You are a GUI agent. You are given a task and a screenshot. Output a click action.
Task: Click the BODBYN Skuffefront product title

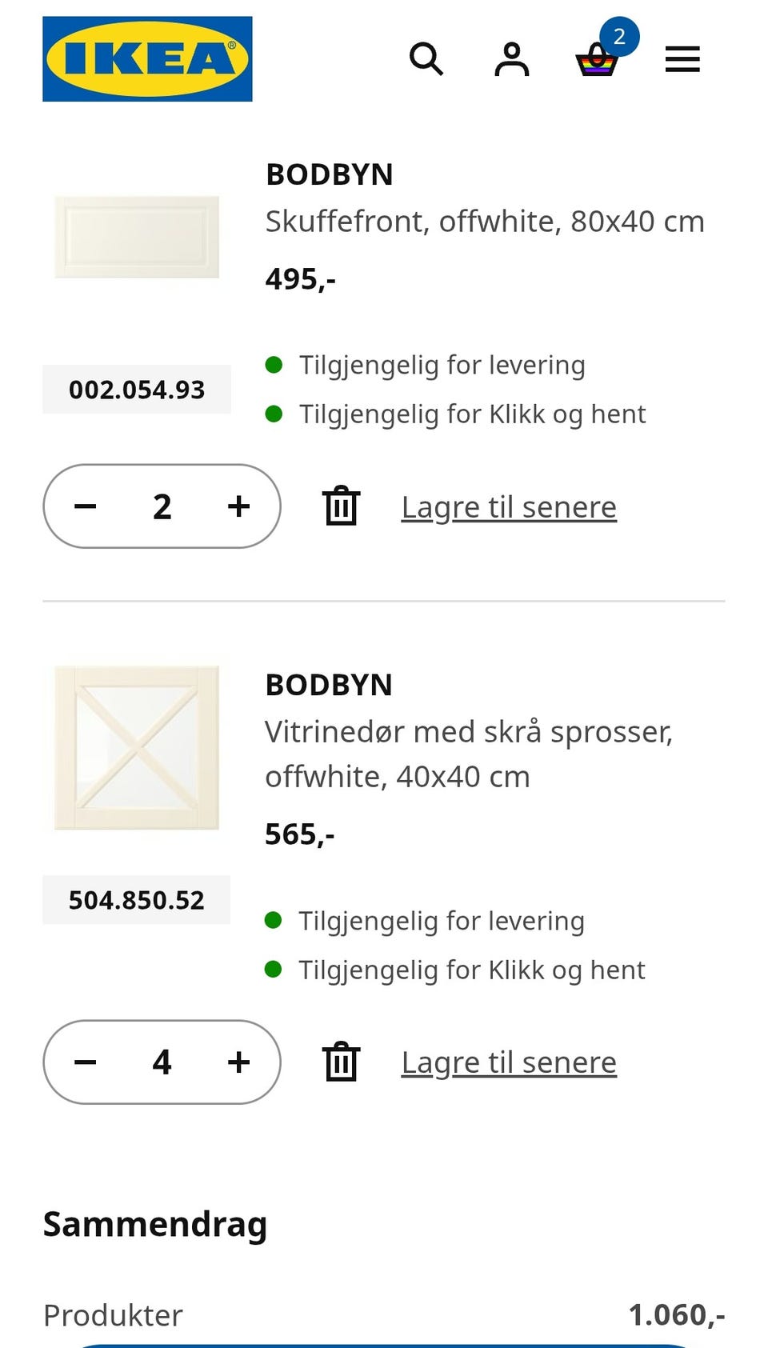(x=330, y=174)
